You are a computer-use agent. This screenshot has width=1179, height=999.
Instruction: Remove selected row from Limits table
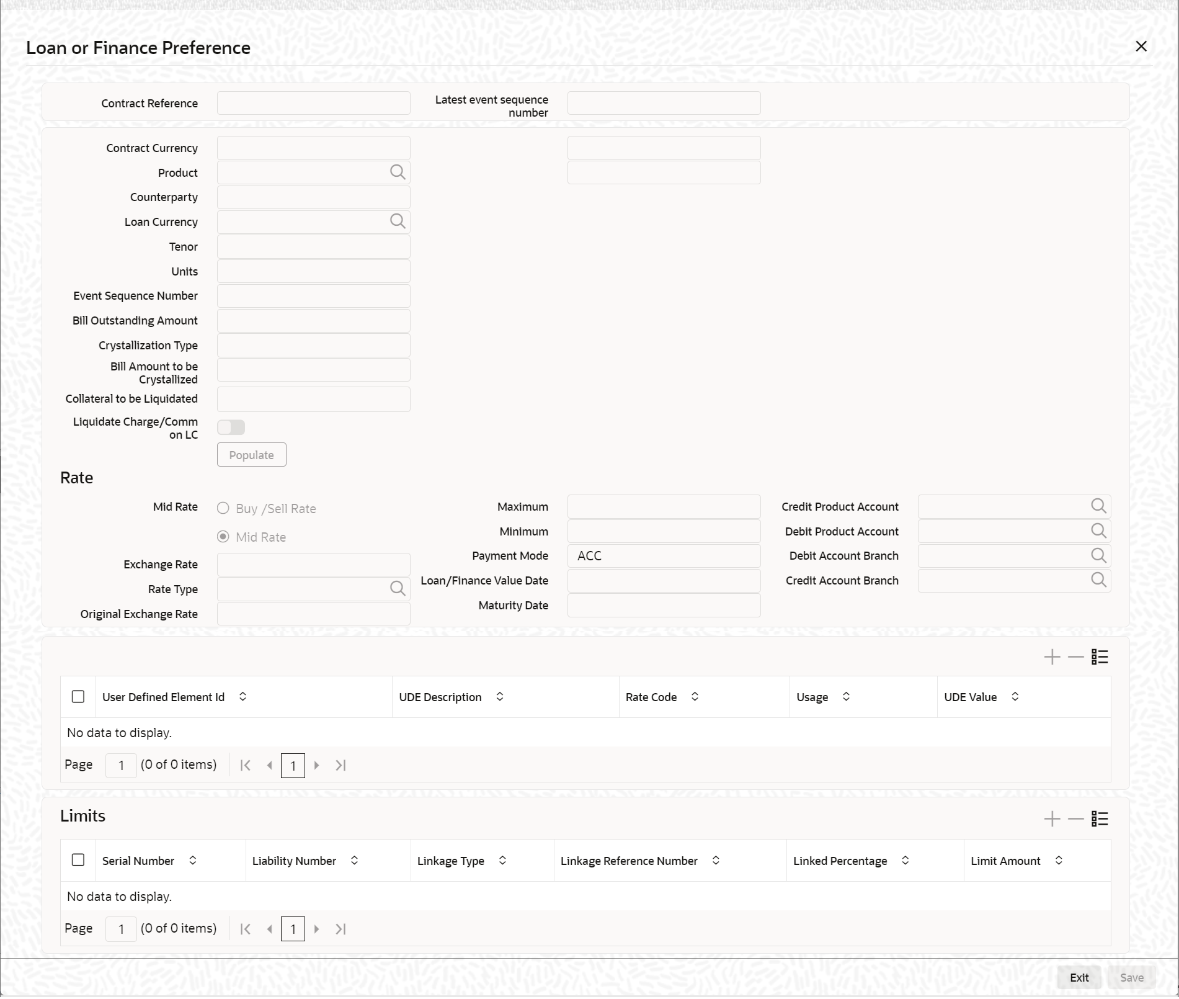(1075, 818)
